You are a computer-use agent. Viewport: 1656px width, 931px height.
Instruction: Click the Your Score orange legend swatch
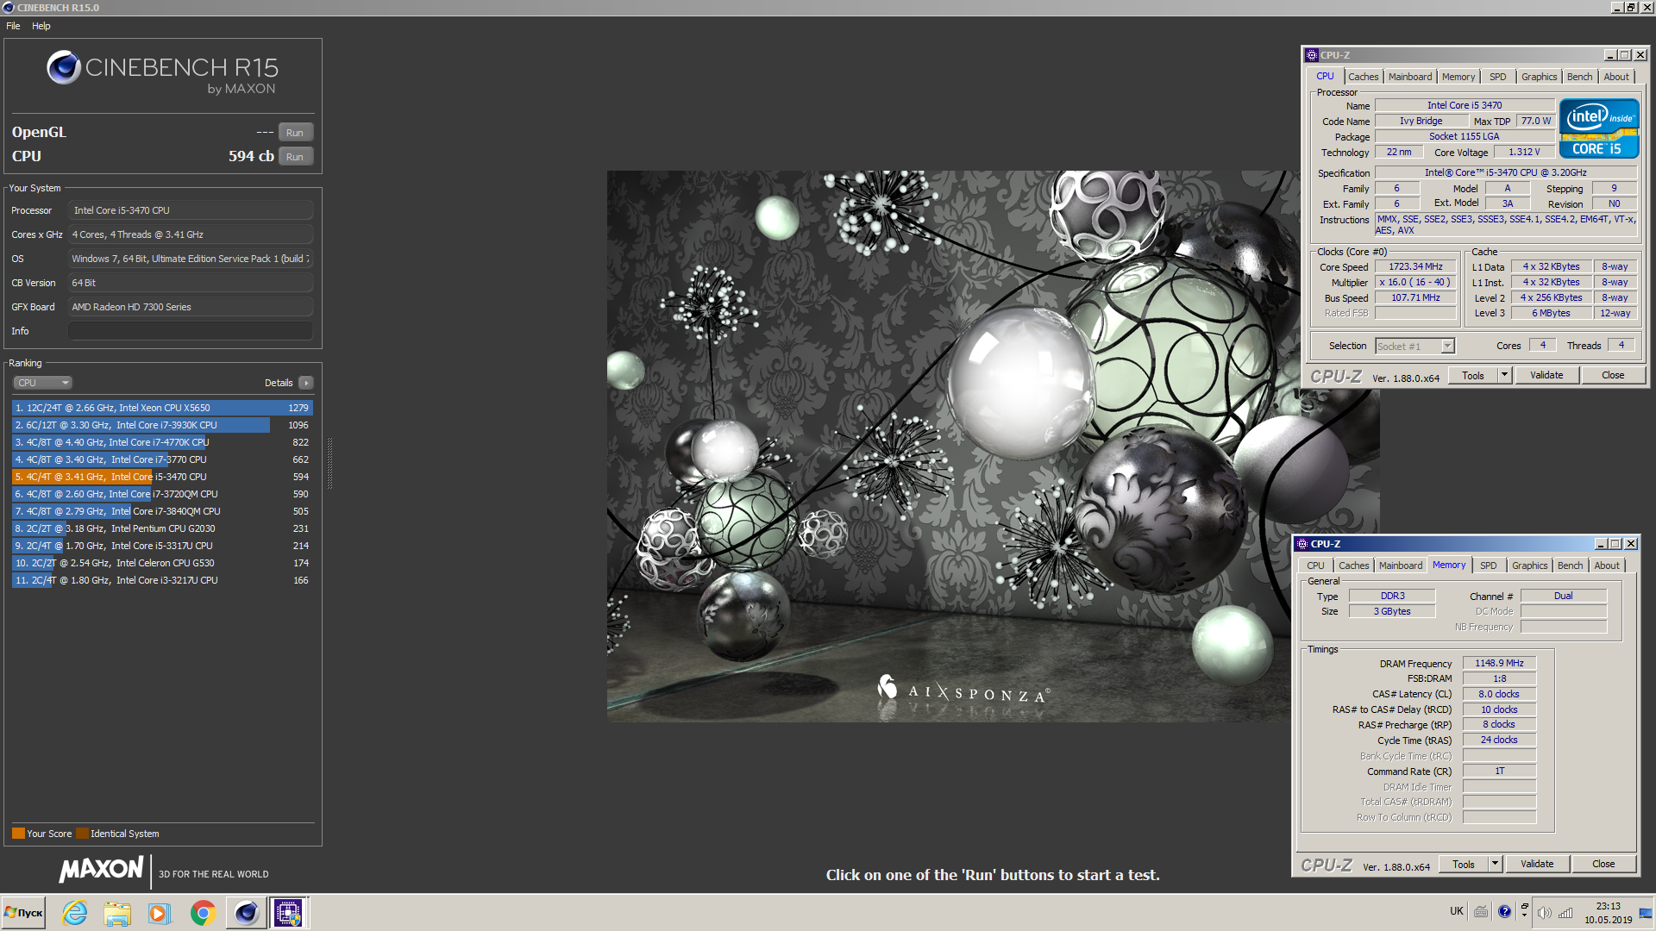[x=18, y=834]
